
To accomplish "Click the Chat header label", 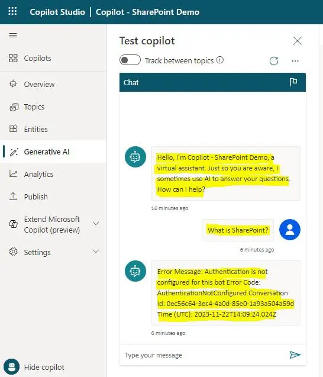I will tap(131, 82).
